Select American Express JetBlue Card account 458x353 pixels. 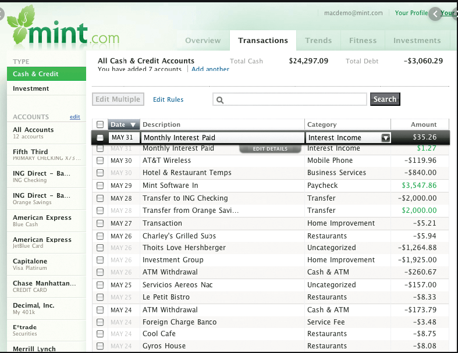[47, 243]
